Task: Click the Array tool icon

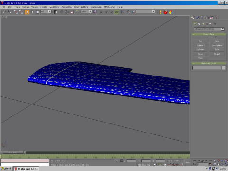Action: tap(128, 12)
